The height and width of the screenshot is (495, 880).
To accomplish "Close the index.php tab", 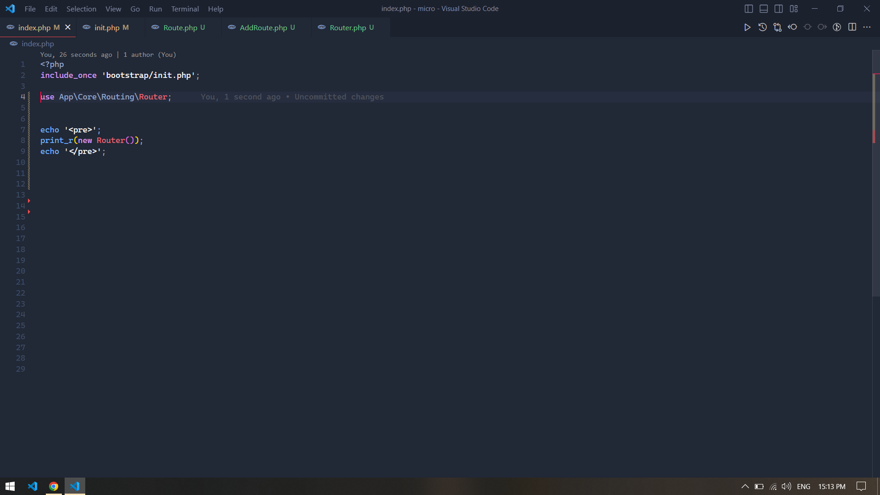I will pos(68,27).
